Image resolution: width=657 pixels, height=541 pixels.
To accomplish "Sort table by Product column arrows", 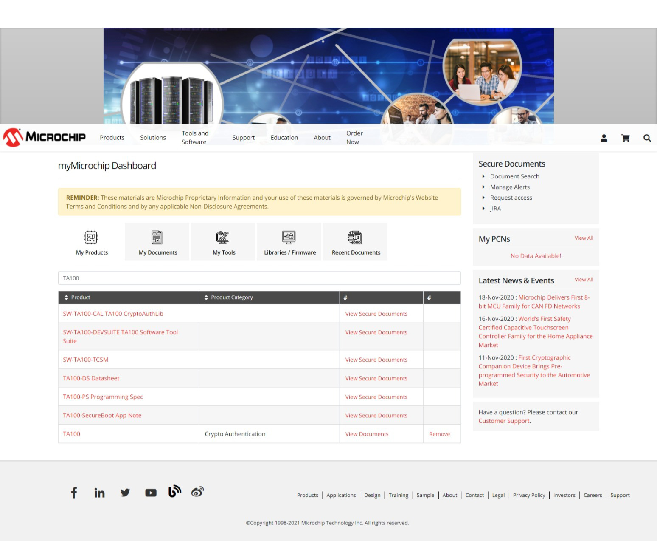I will (66, 297).
